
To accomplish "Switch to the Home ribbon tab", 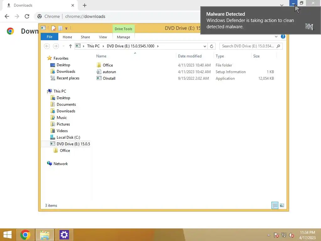I will (67, 37).
